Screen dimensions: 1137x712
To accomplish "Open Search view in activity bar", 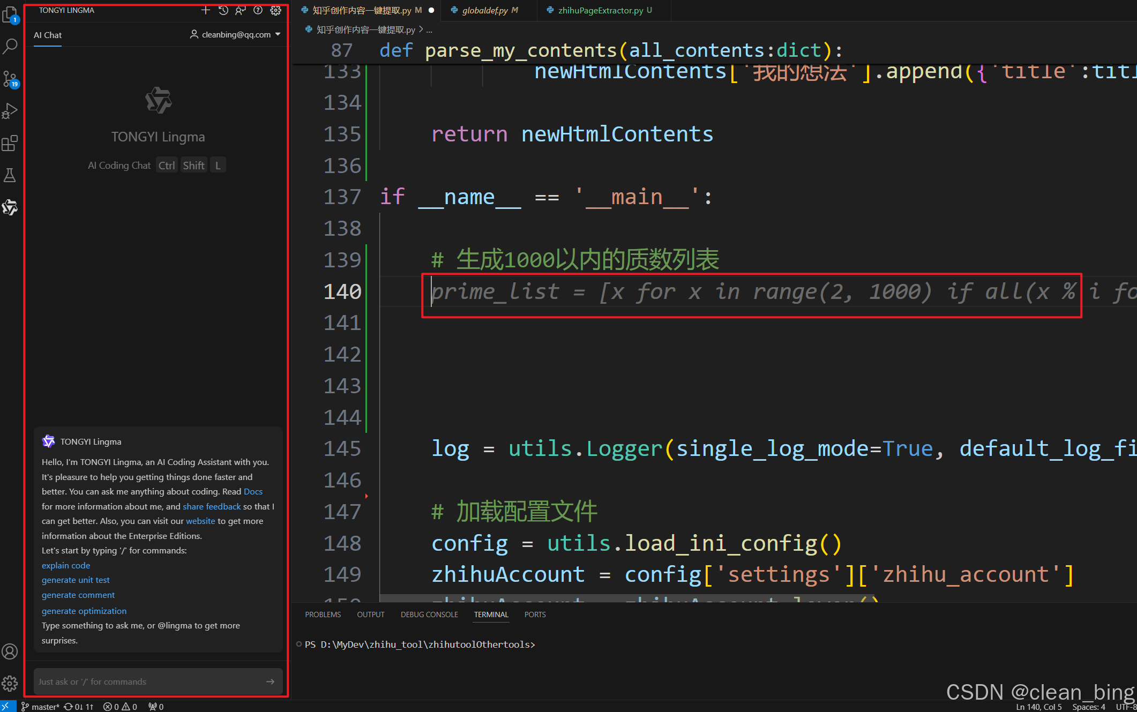I will pyautogui.click(x=10, y=47).
